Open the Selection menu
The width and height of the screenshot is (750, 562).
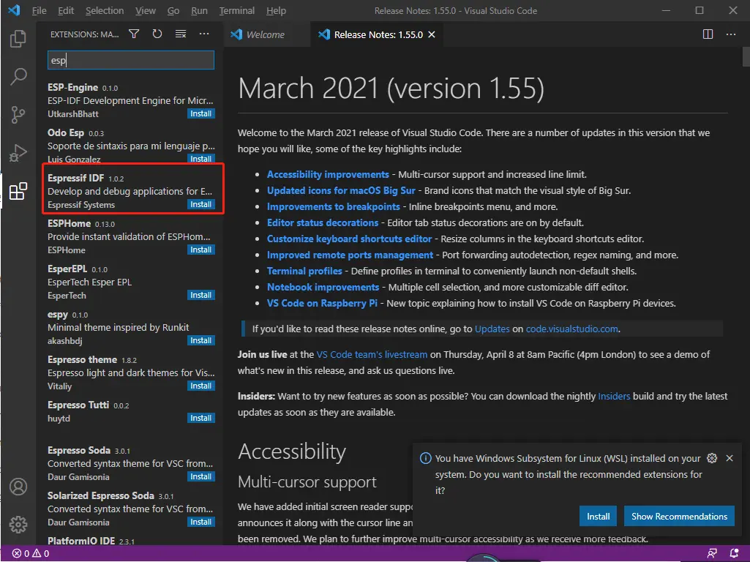coord(105,10)
